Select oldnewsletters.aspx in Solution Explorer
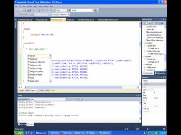Viewport: 181px width, 135px height. pyautogui.click(x=153, y=51)
